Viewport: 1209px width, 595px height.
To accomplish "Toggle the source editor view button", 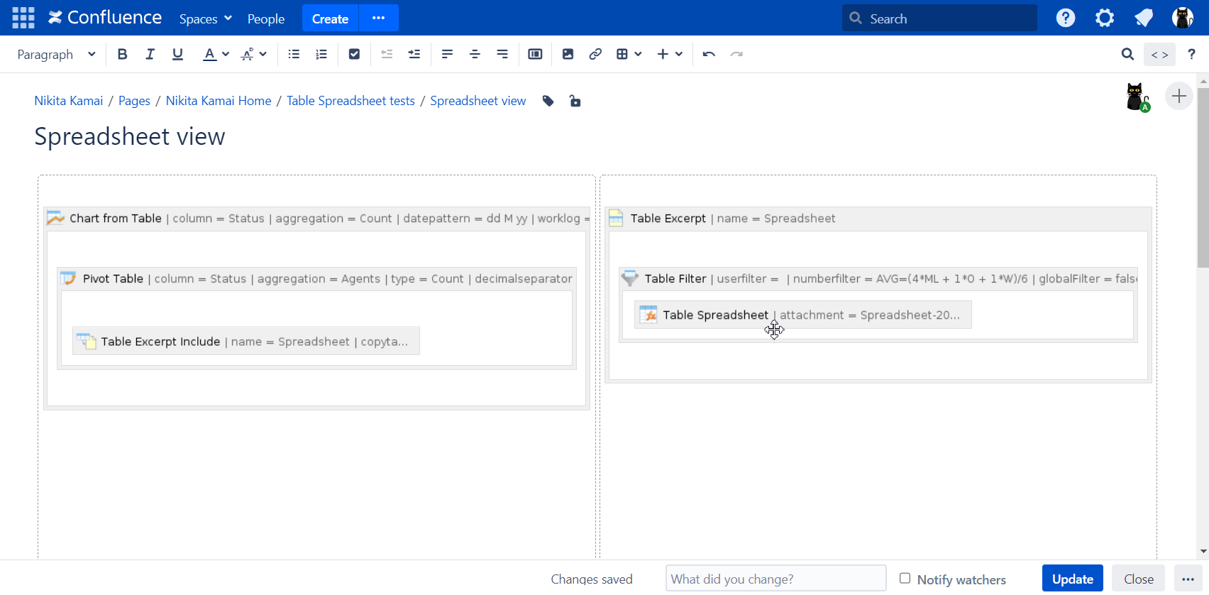I will [1159, 55].
